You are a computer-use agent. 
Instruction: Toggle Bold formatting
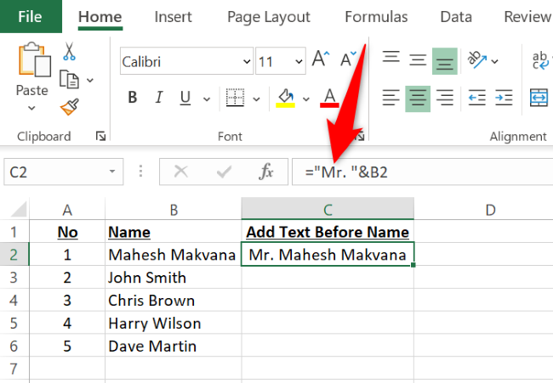(133, 98)
